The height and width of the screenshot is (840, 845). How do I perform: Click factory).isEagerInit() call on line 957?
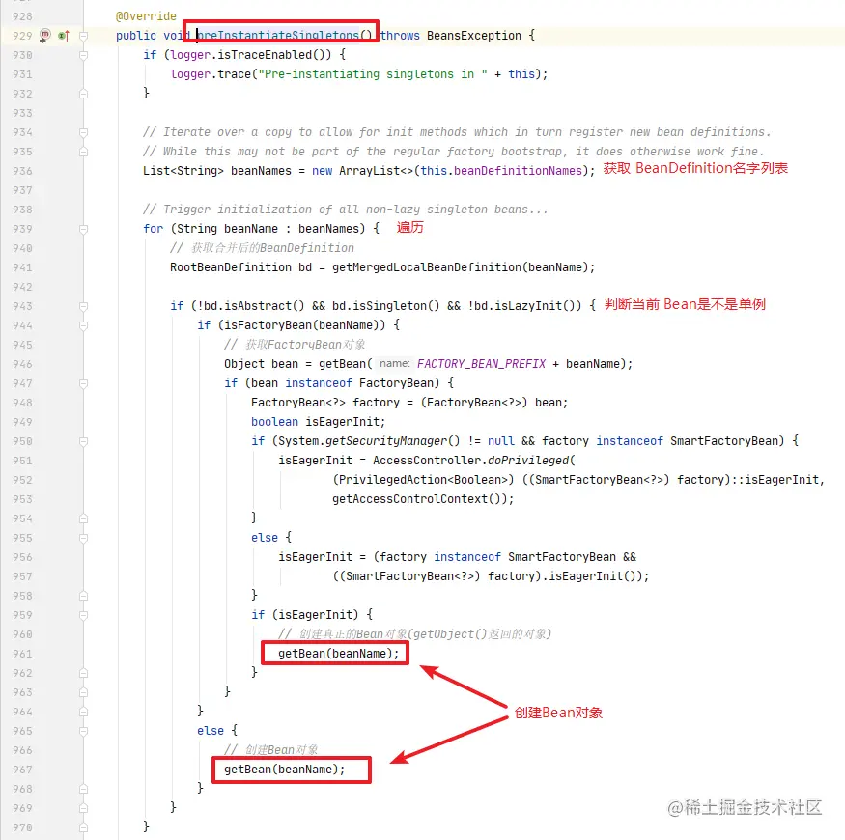point(564,576)
